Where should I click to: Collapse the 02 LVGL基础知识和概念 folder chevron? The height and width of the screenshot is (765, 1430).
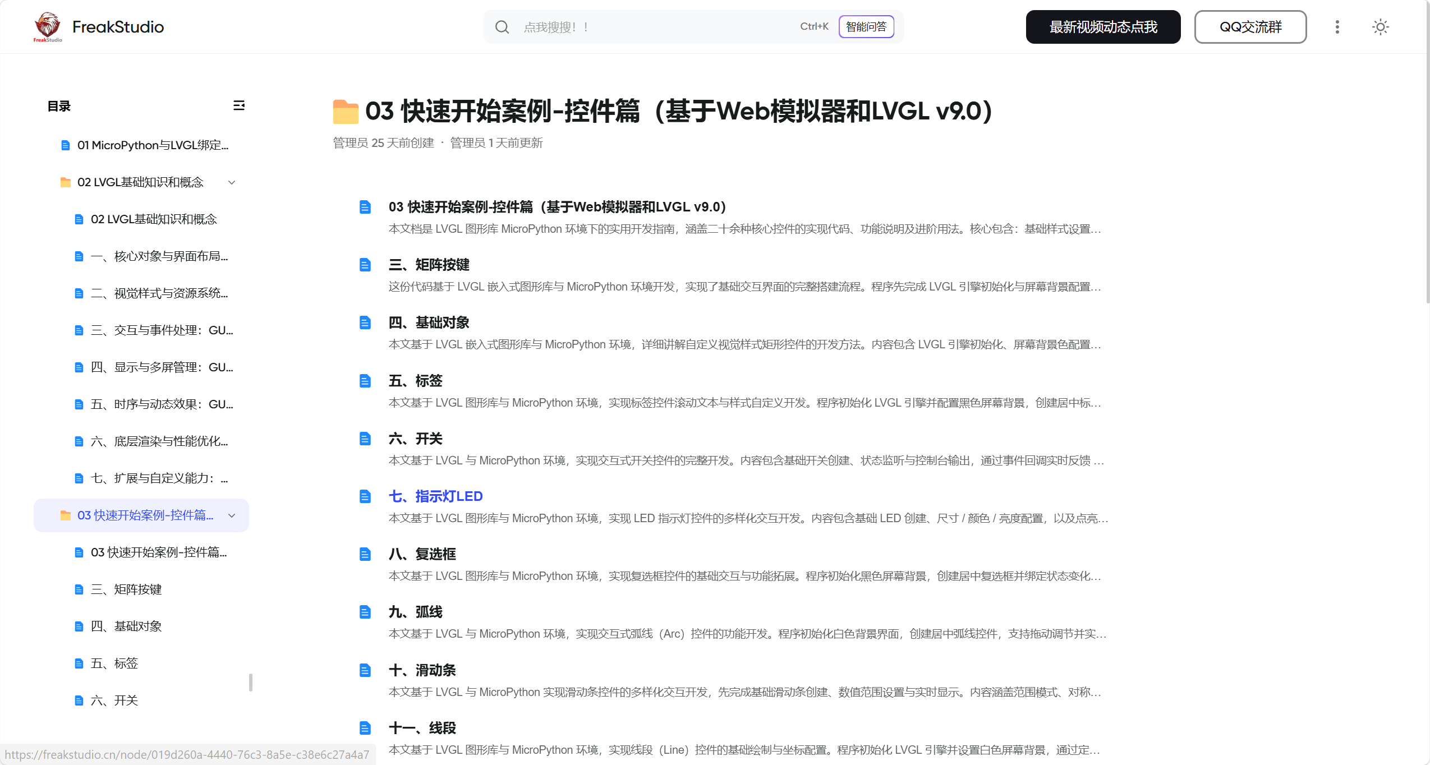click(232, 182)
